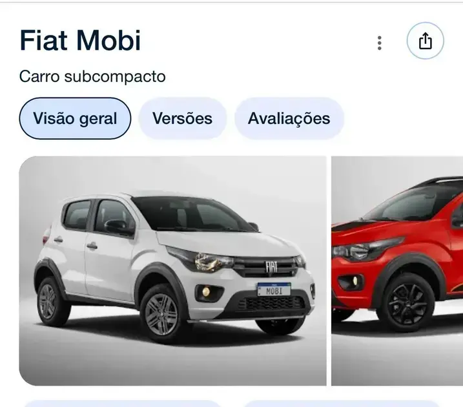Click the MOBI license plate on white car

(x=274, y=289)
